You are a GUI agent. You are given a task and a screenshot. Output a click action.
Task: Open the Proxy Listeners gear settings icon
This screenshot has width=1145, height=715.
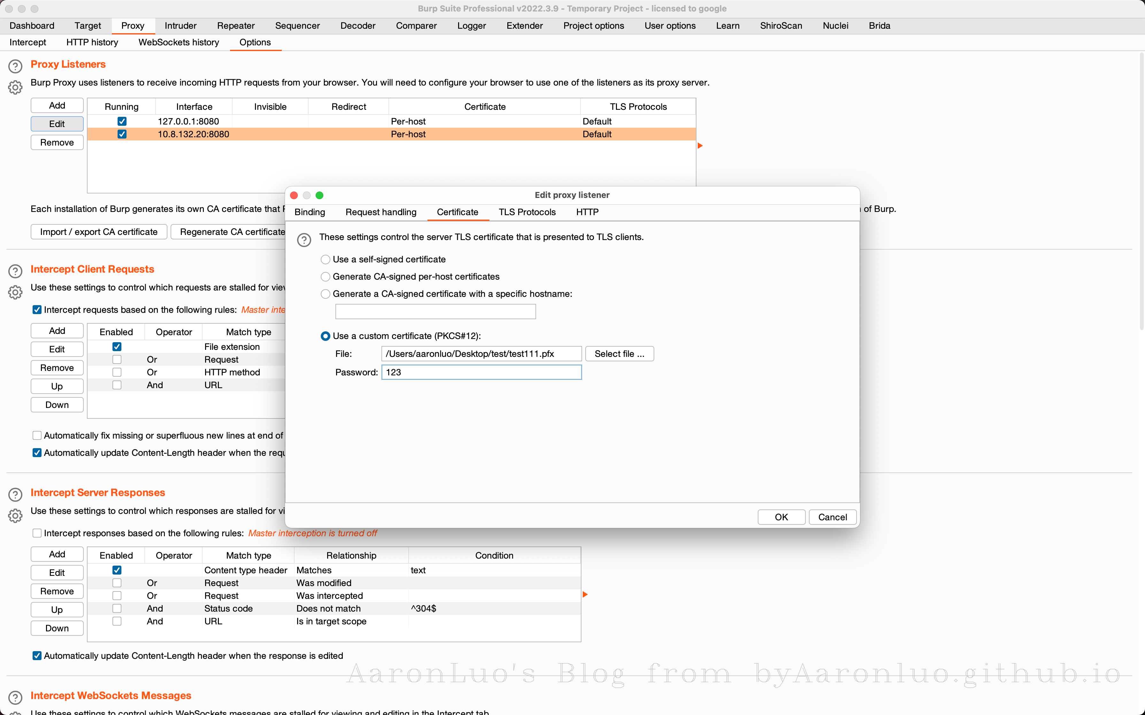click(x=15, y=87)
